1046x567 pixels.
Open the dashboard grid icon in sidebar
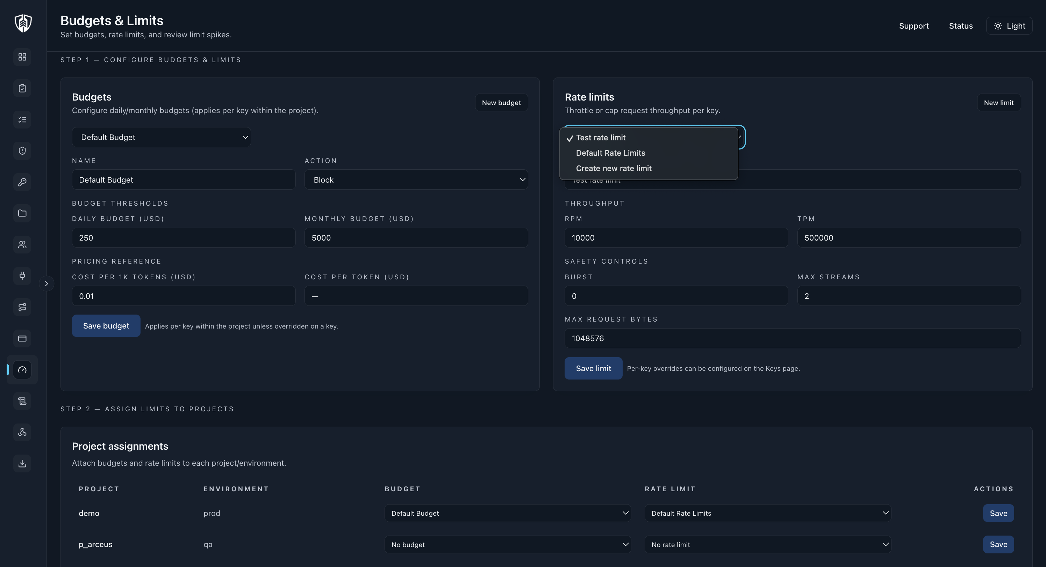(22, 57)
